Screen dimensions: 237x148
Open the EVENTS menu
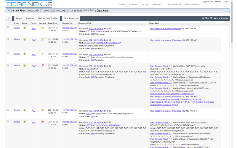tap(133, 5)
